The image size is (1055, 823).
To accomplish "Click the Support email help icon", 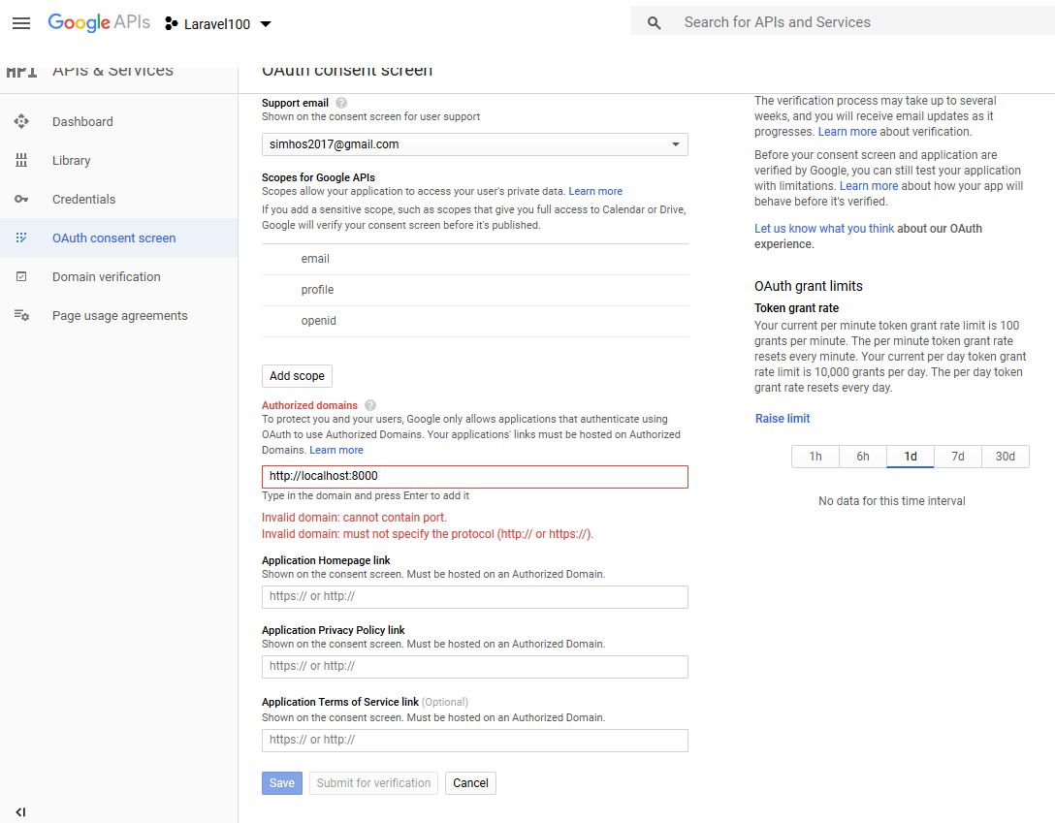I will (341, 103).
